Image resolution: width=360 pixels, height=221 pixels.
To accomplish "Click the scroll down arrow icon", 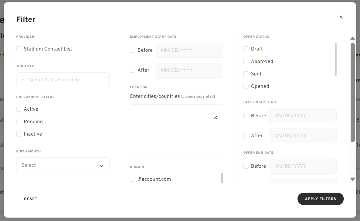I will (x=352, y=179).
